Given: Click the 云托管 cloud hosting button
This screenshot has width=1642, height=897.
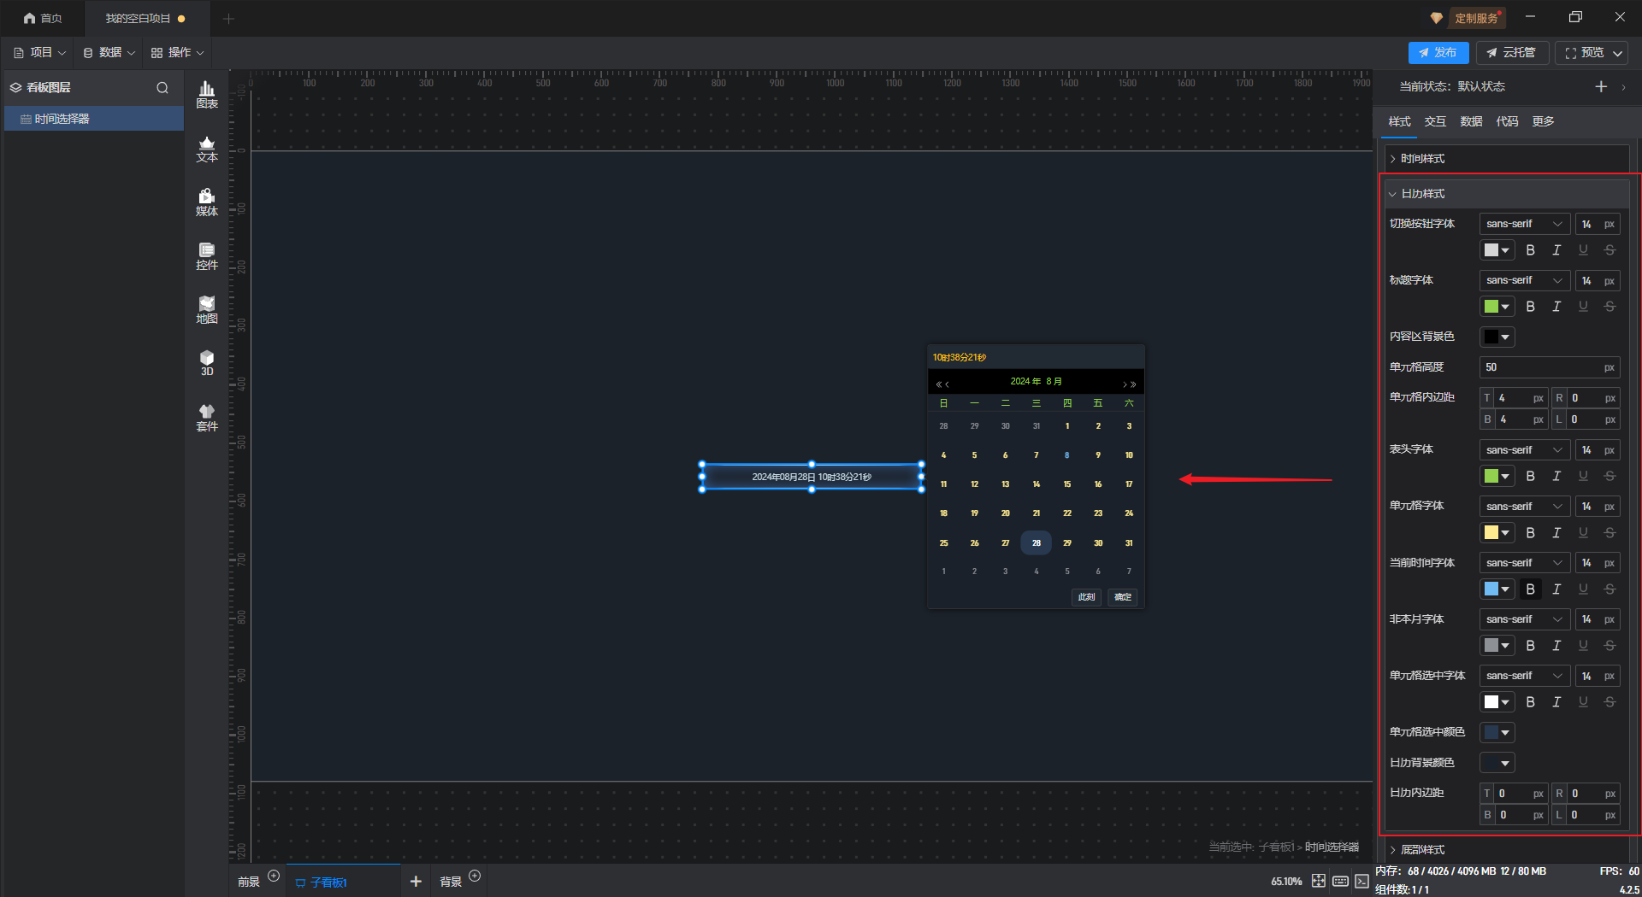Looking at the screenshot, I should click(1511, 53).
